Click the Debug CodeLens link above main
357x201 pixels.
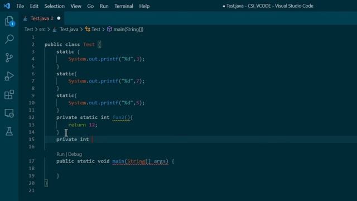tap(75, 154)
